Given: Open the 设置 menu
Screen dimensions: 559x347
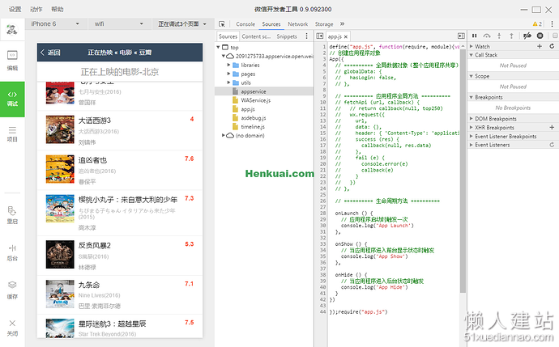Looking at the screenshot, I should pyautogui.click(x=15, y=9).
